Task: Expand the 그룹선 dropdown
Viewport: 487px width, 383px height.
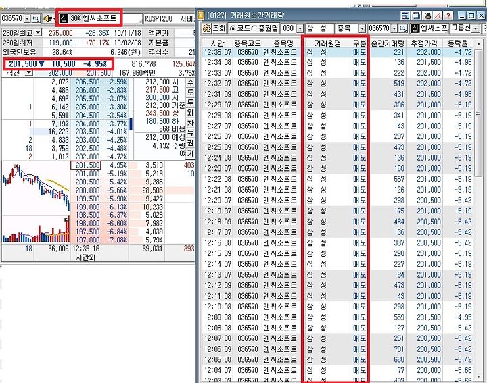Action: point(476,29)
